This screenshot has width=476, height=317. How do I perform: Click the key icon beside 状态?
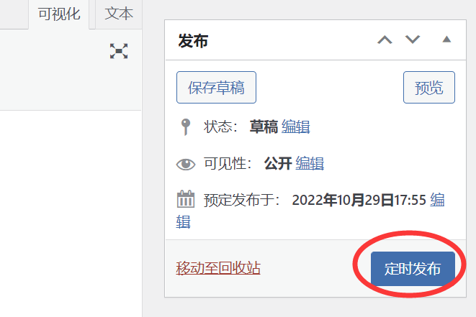[x=186, y=127]
